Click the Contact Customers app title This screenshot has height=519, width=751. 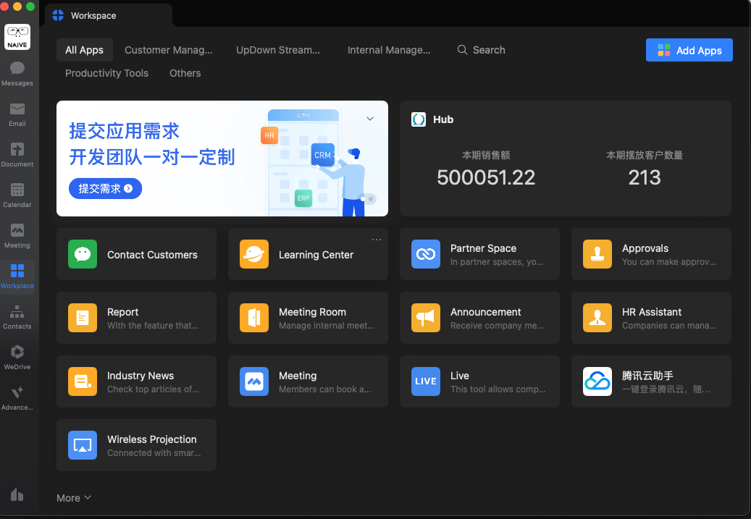(152, 255)
